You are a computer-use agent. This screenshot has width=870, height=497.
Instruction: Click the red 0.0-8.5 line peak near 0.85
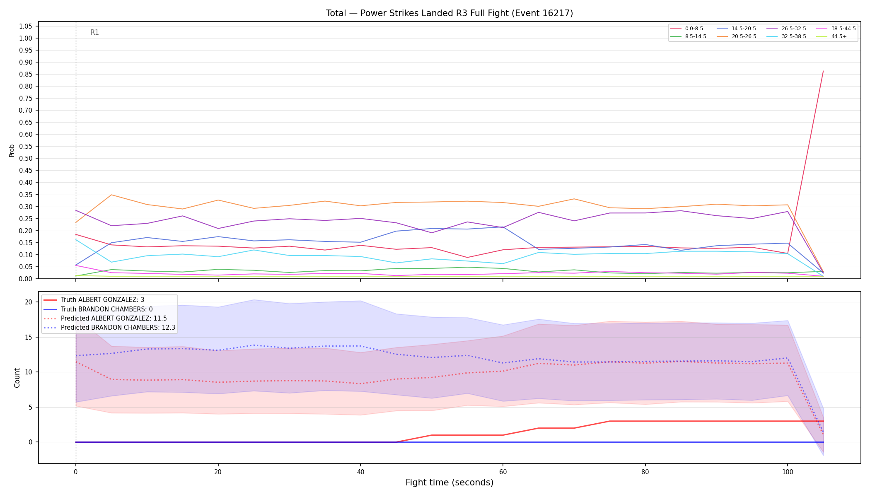coord(823,71)
